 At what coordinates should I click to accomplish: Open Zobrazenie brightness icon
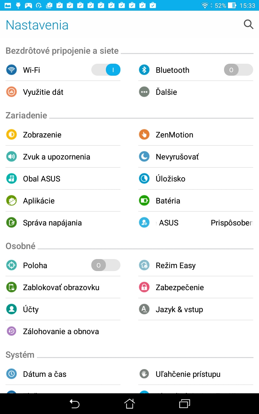coord(11,135)
